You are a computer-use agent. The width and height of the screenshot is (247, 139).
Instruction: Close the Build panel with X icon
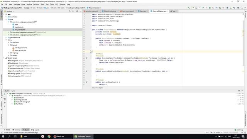pyautogui.click(x=5, y=106)
